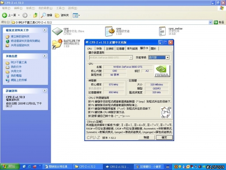Open the 阿沙不魯工具 folder link
The image size is (226, 170).
[19, 62]
